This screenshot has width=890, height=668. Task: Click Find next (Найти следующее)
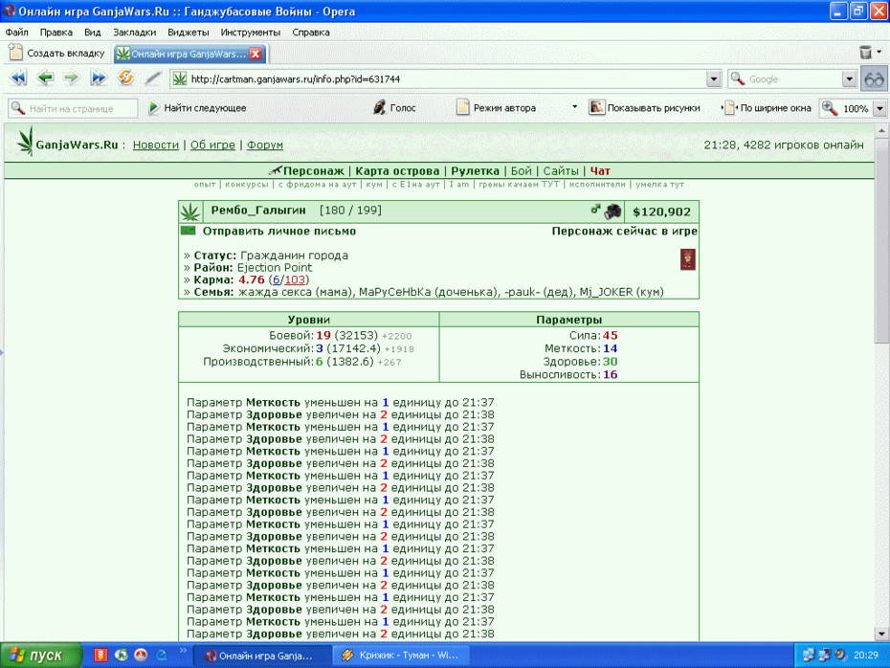[197, 108]
